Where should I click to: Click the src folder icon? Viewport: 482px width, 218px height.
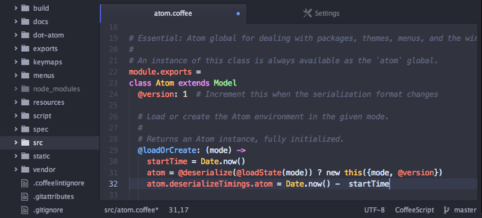(25, 143)
